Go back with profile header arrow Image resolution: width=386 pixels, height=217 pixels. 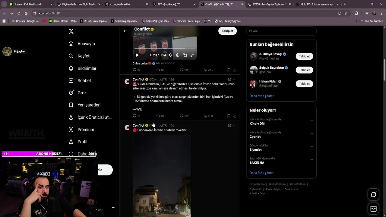[x=125, y=31]
